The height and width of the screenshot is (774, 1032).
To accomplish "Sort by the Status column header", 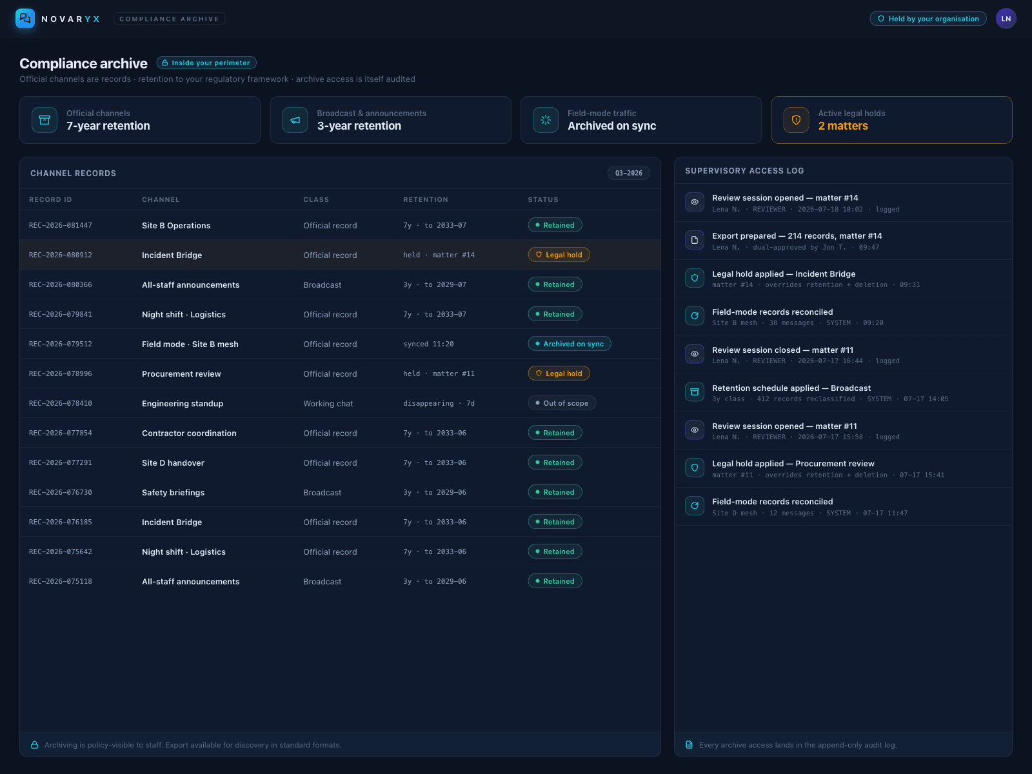I will click(543, 200).
